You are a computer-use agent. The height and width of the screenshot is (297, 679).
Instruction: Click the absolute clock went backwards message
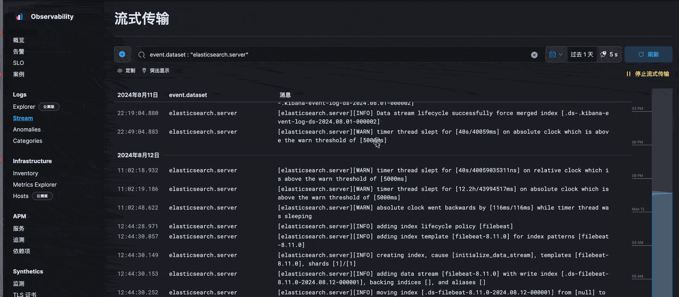[x=443, y=212]
